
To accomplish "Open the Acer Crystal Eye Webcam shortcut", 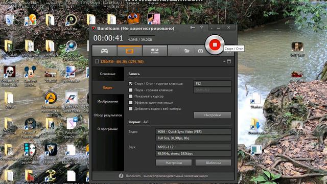I will click(72, 51).
